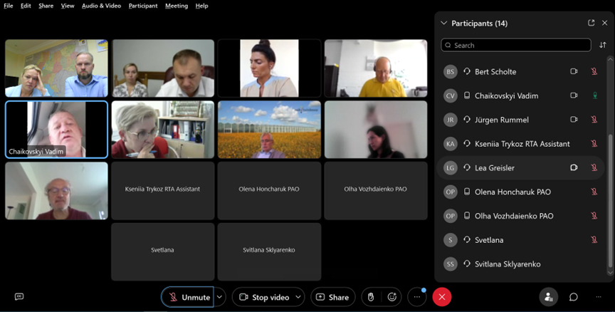Viewport: 615px width, 312px height.
Task: Select the Svitlana Sklyarenko placeholder tile
Action: pos(269,251)
